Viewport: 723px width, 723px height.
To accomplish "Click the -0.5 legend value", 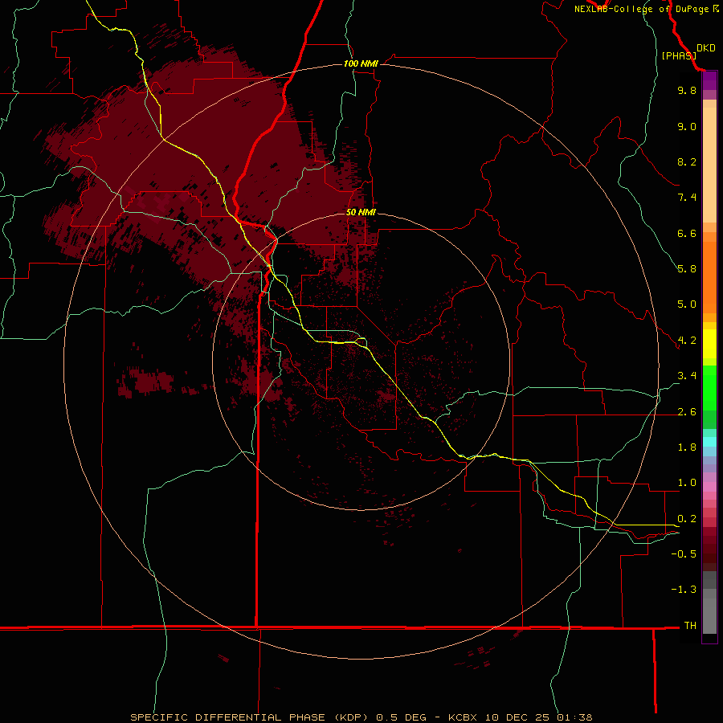I will click(684, 553).
